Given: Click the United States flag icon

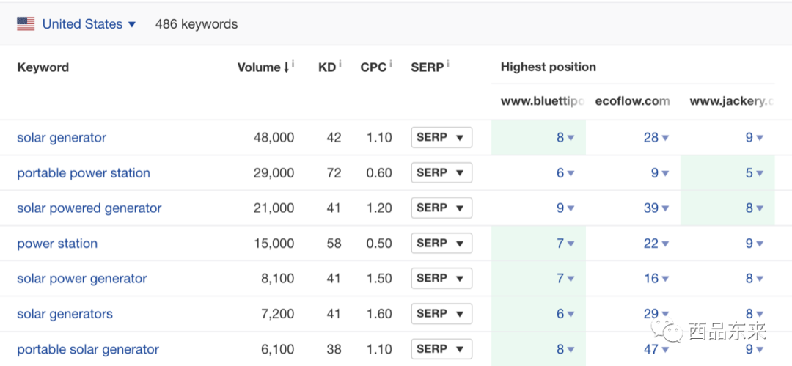Looking at the screenshot, I should coord(26,23).
